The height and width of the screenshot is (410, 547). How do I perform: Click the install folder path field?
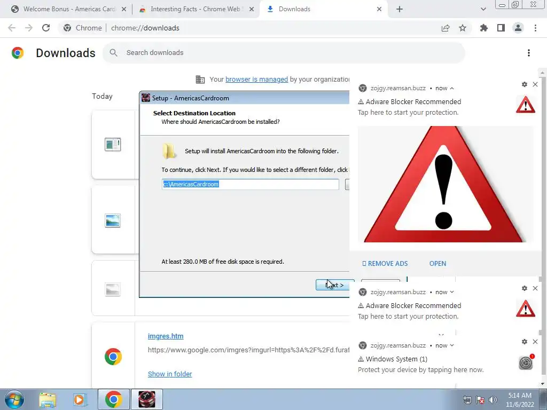[x=250, y=184]
